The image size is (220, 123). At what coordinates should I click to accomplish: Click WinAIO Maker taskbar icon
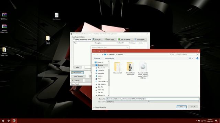(14, 121)
